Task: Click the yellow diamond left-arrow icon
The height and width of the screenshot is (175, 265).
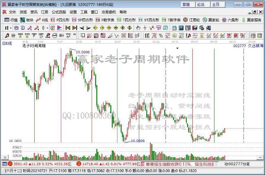Action: pos(95,28)
